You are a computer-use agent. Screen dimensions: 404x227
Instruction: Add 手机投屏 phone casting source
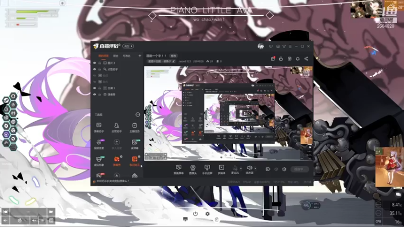(207, 169)
